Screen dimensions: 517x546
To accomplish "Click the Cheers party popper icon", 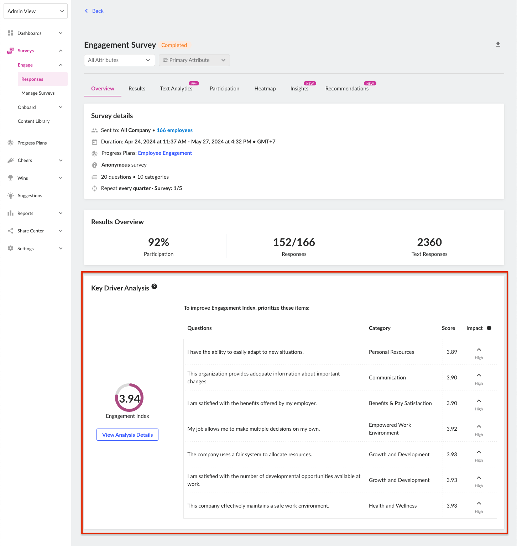I will [11, 161].
